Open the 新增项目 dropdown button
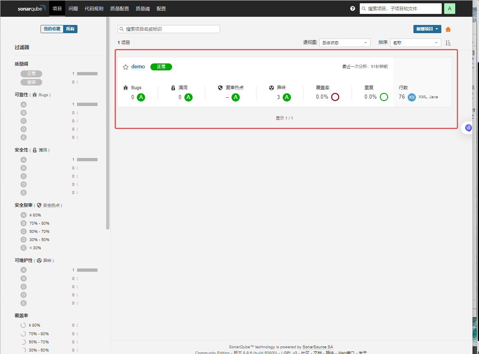The width and height of the screenshot is (479, 354). pyautogui.click(x=427, y=29)
